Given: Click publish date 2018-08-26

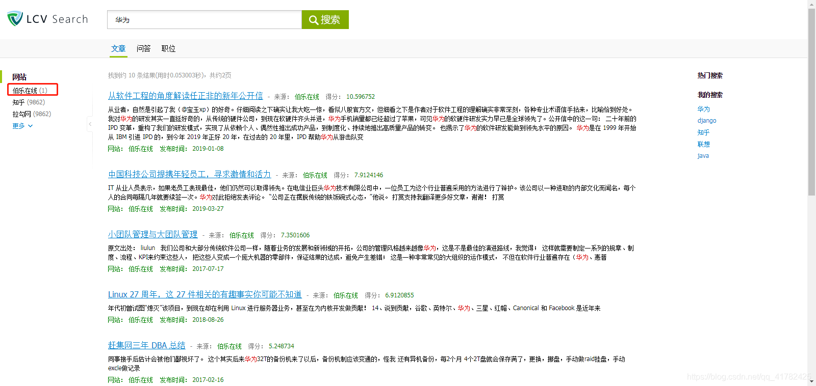Looking at the screenshot, I should coord(208,320).
